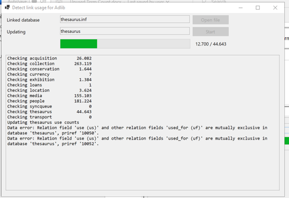This screenshot has width=289, height=198.
Task: Select the 'Checking media' log line
Action: coord(50,96)
